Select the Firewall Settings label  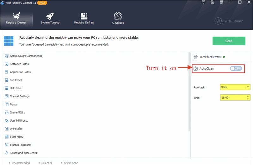coord(20,96)
